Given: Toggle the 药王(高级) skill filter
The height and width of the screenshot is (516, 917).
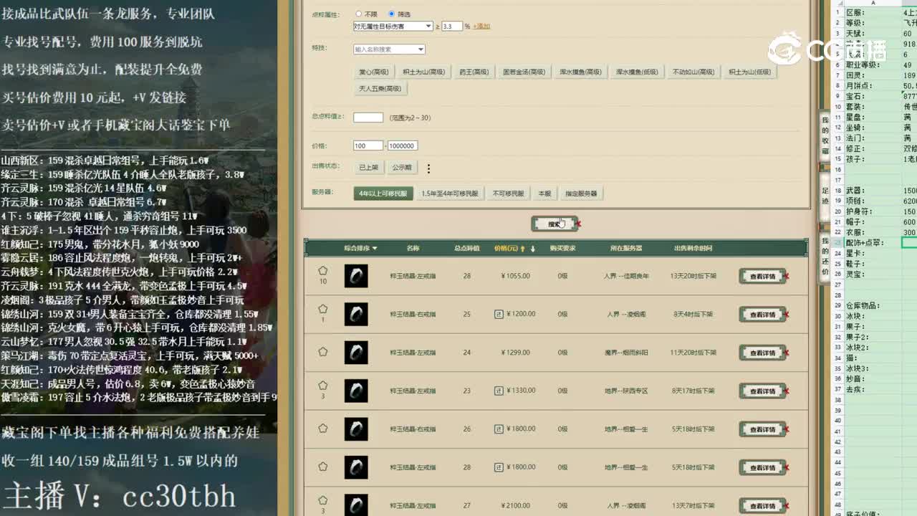Looking at the screenshot, I should click(x=474, y=72).
